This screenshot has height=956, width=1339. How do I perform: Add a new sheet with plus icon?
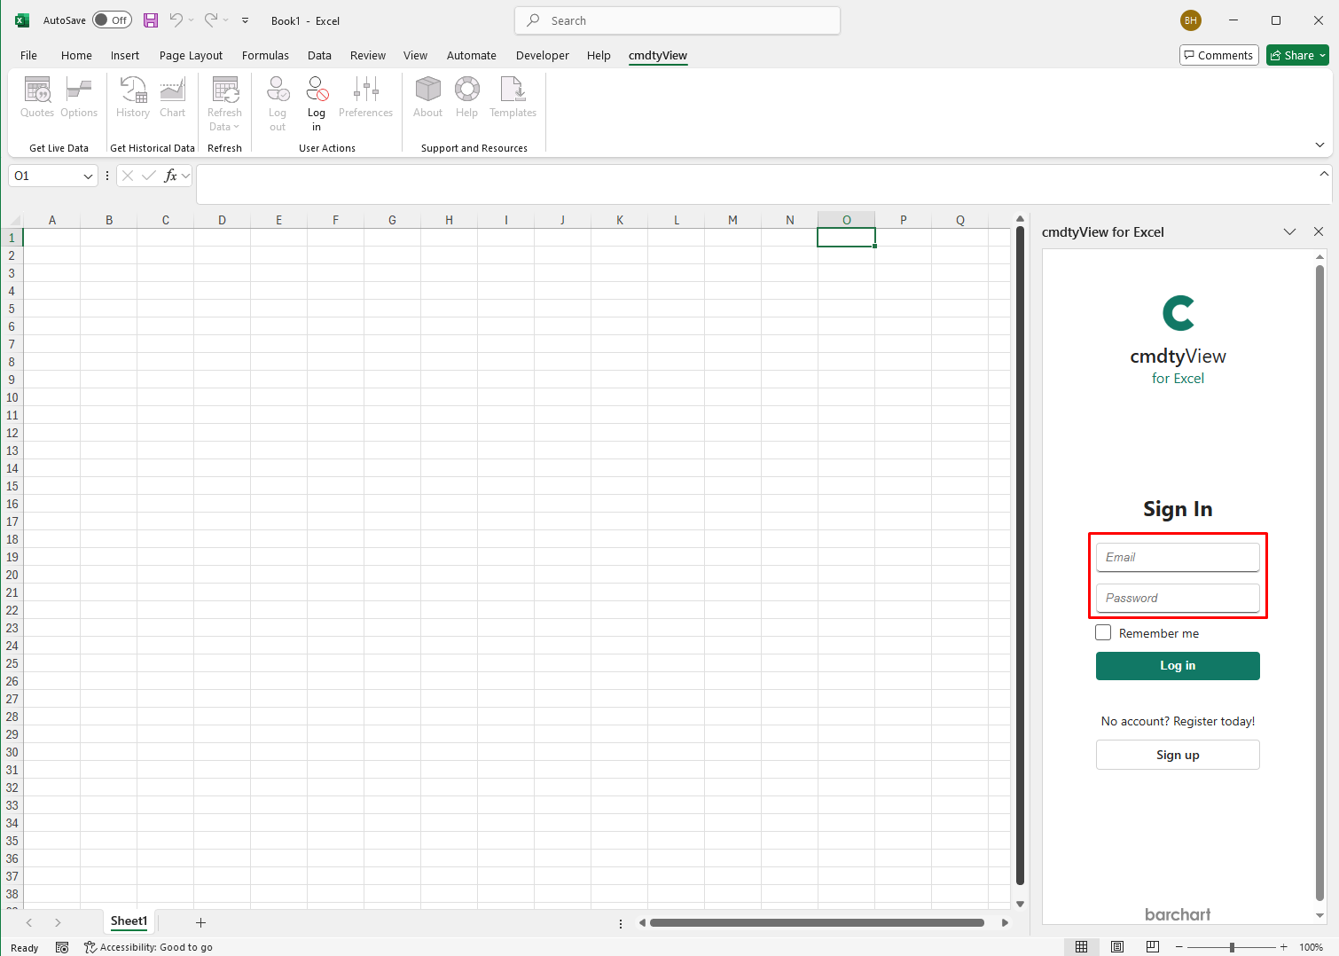click(x=200, y=923)
